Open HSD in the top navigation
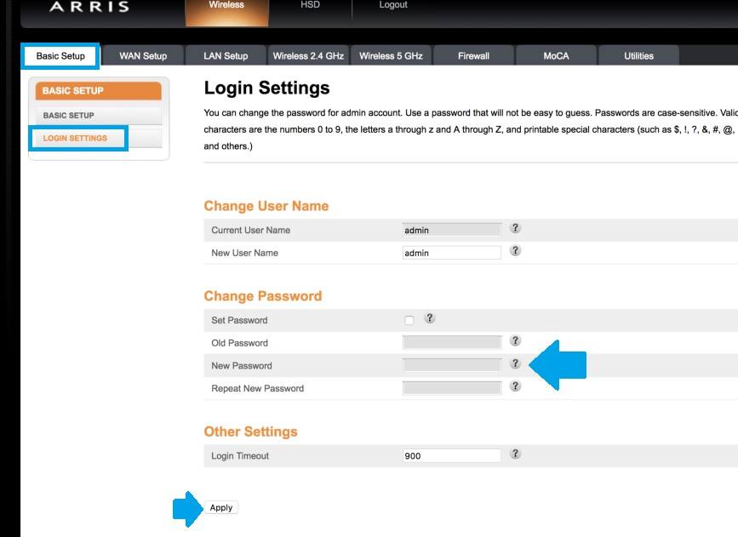 (x=310, y=6)
